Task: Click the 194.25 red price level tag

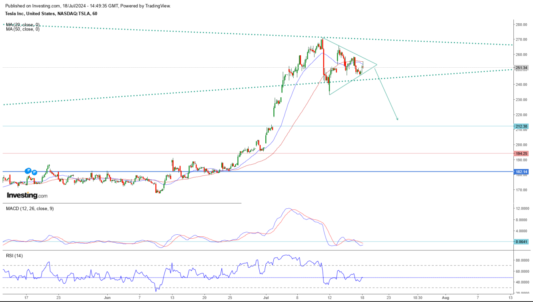Action: [522, 153]
